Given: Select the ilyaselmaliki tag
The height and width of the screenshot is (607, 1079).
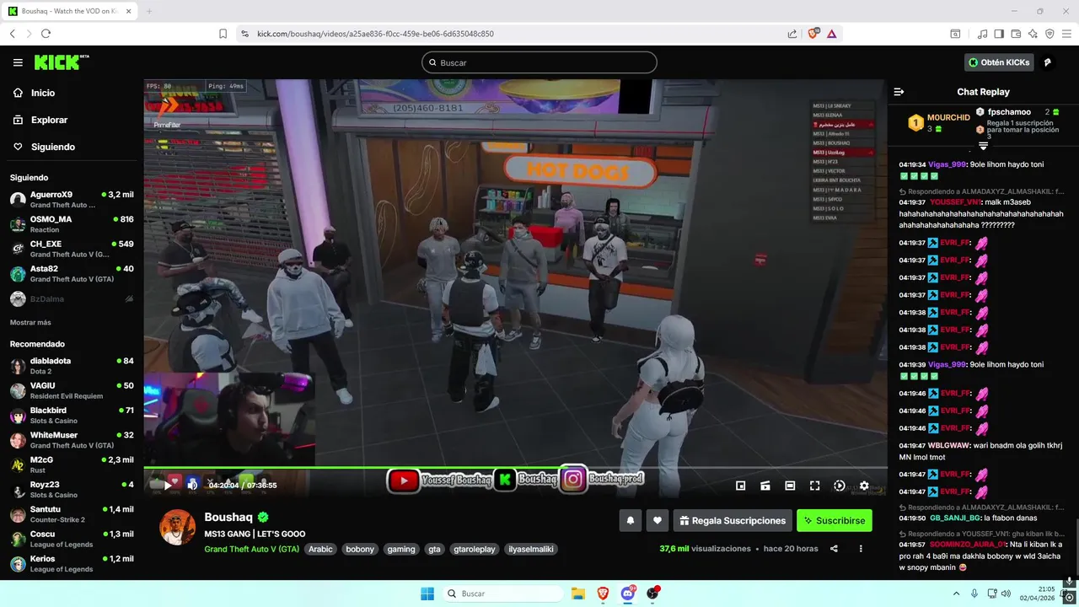Looking at the screenshot, I should pos(531,549).
